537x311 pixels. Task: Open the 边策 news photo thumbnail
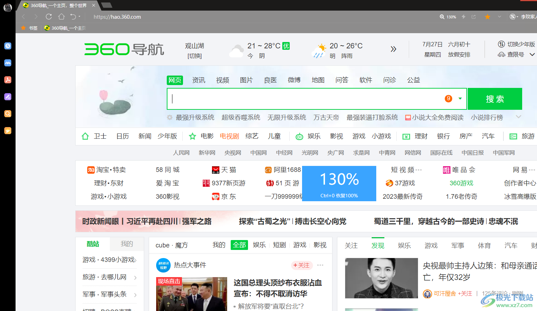coord(382,278)
